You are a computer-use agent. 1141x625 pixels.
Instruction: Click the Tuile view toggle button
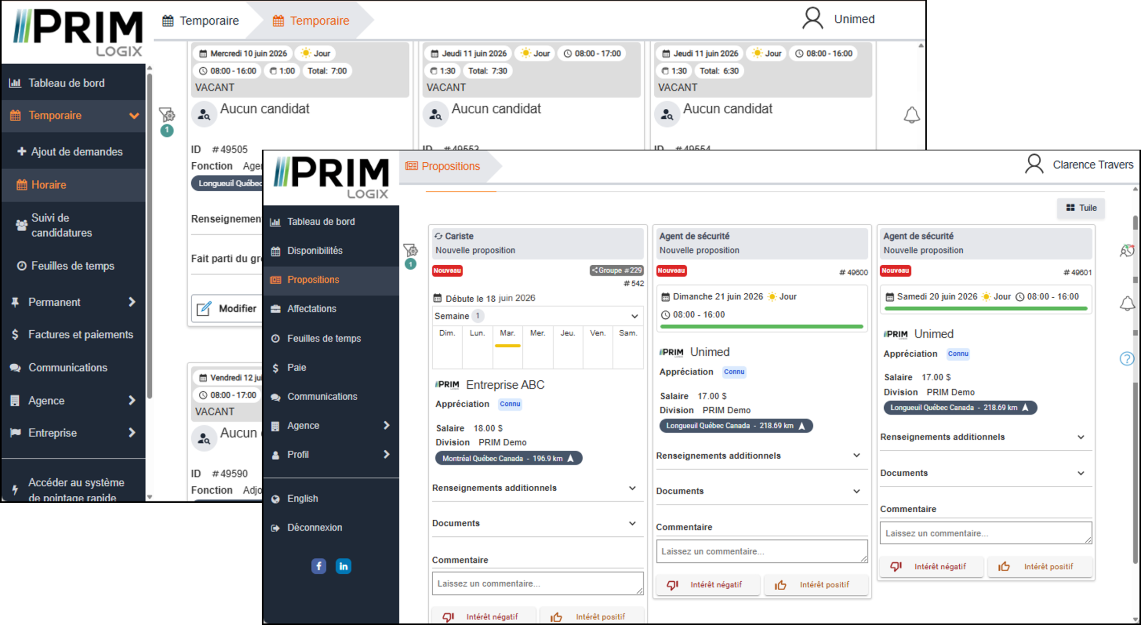[x=1081, y=208]
